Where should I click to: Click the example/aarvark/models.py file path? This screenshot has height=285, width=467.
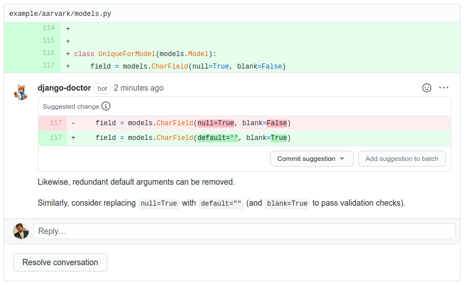click(x=60, y=13)
